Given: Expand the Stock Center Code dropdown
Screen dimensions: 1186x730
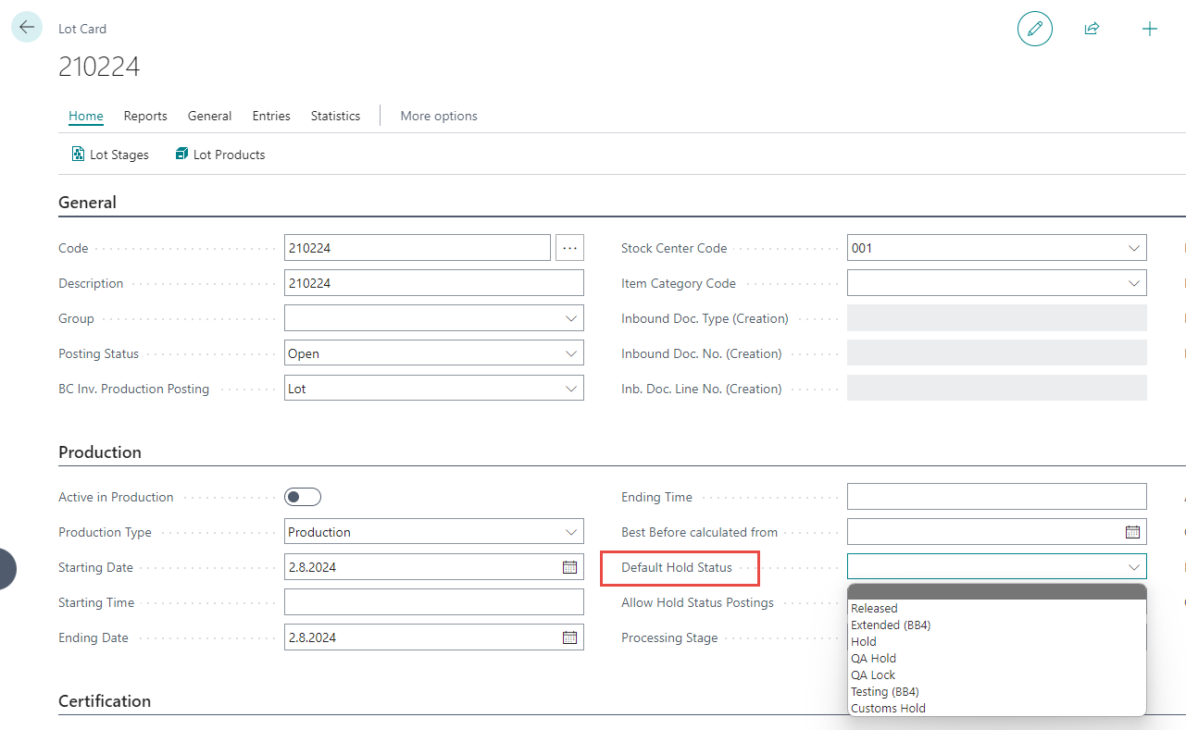Looking at the screenshot, I should pos(1133,248).
